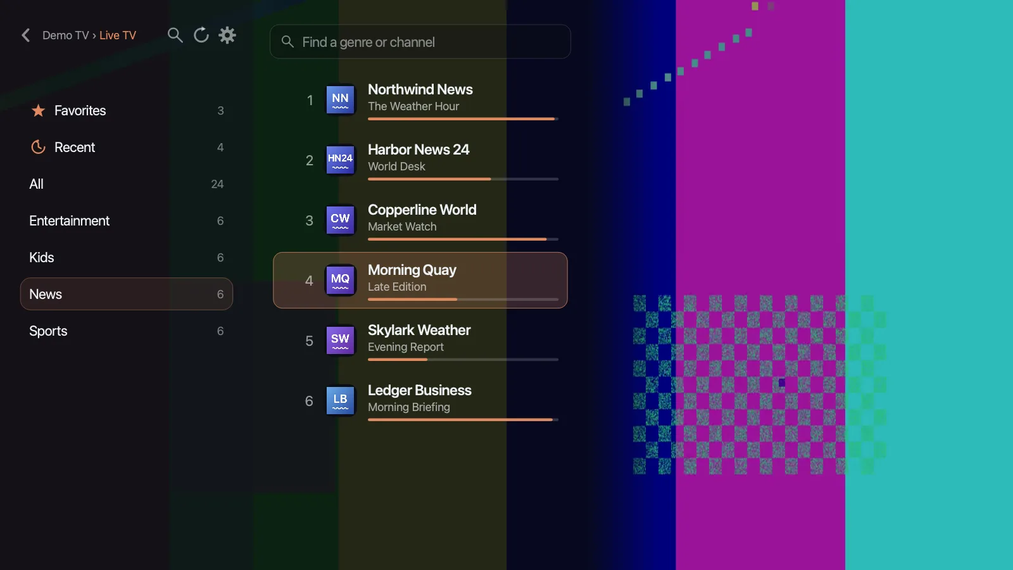This screenshot has width=1013, height=570.
Task: Click the Evening Report progress bar
Action: 463,360
